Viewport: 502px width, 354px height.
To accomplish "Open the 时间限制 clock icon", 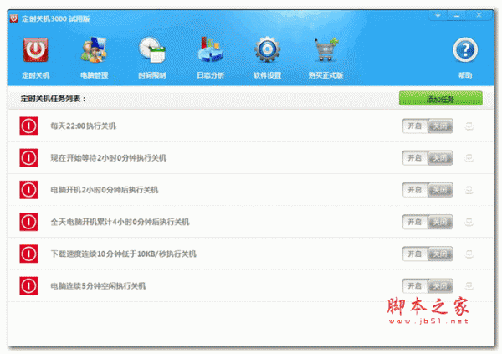I will pos(152,49).
